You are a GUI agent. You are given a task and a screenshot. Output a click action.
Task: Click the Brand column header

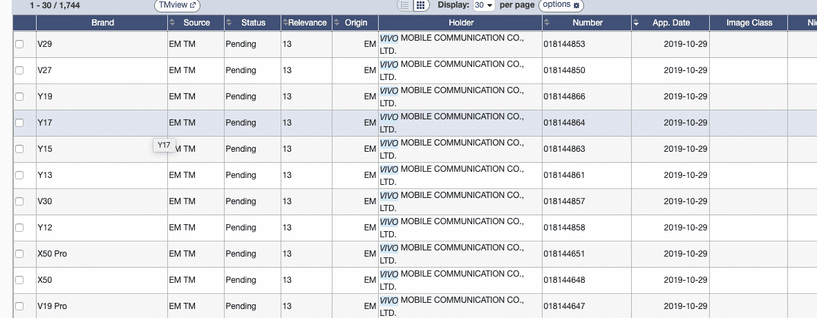click(102, 23)
